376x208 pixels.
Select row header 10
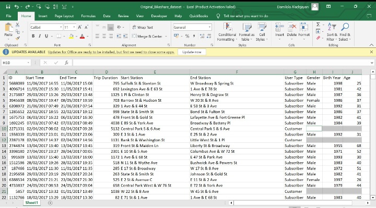click(4, 129)
